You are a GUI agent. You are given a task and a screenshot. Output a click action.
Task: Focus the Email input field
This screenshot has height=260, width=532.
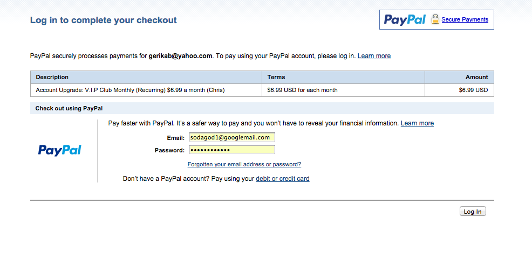[232, 137]
